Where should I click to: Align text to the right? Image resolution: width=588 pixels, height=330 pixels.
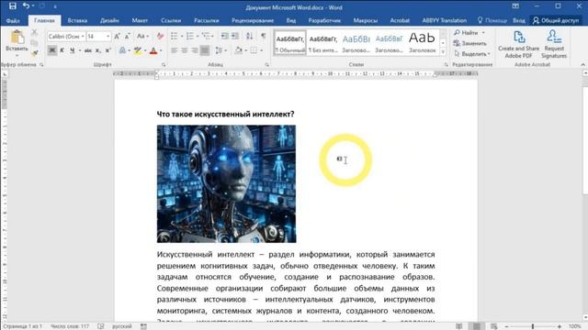point(194,50)
